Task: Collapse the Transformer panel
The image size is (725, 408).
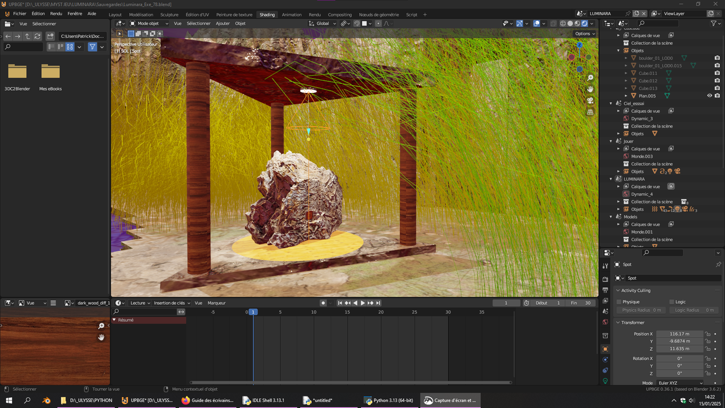Action: 618,322
